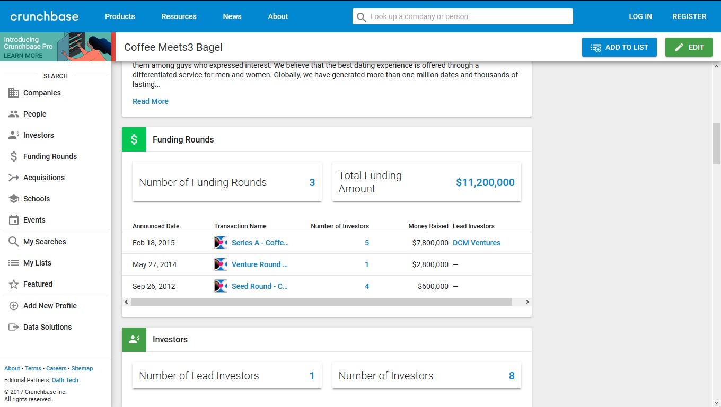Open the Careers footer link

click(x=56, y=368)
